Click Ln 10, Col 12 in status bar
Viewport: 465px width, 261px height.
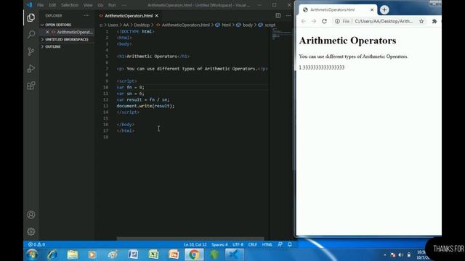[195, 244]
